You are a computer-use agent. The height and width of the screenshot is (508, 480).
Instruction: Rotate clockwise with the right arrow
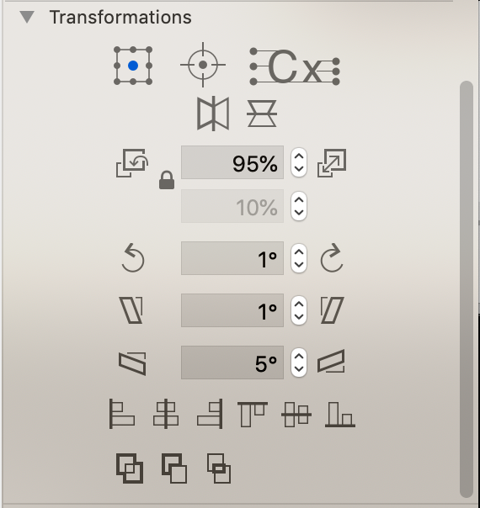click(332, 258)
